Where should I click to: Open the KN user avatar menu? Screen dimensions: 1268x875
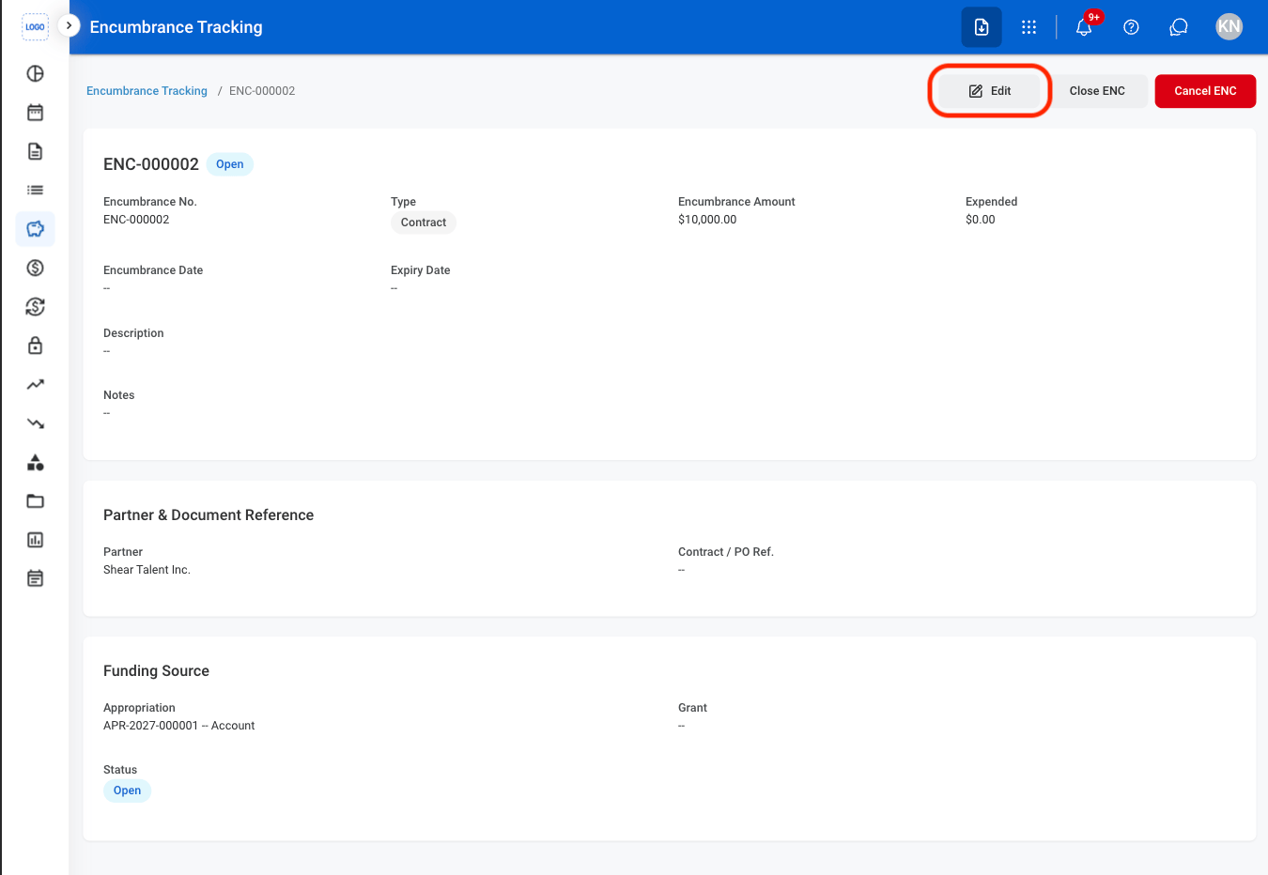click(1229, 27)
